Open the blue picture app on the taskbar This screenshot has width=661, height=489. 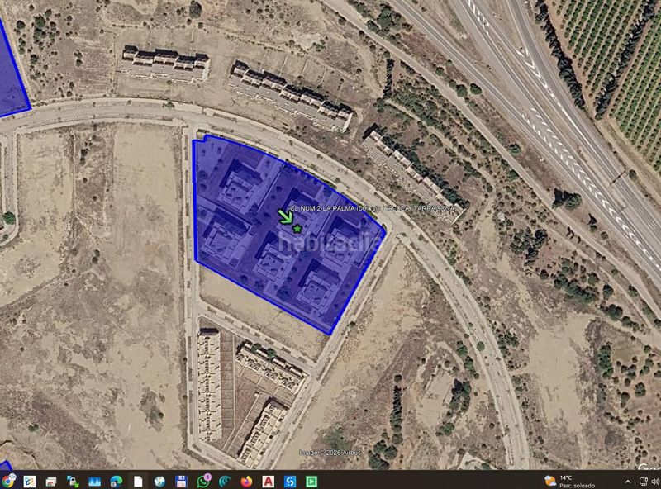click(94, 481)
